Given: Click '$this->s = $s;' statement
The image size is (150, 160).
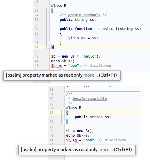Looking at the screenshot, I should point(83,38).
